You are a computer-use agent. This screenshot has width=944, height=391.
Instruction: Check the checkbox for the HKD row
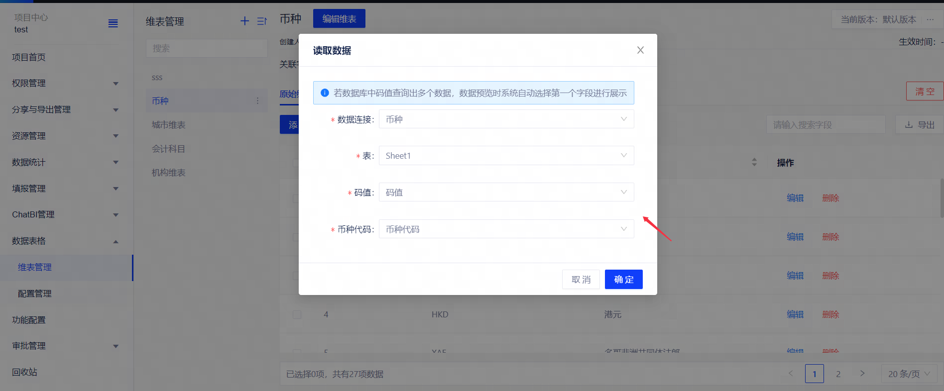tap(297, 314)
